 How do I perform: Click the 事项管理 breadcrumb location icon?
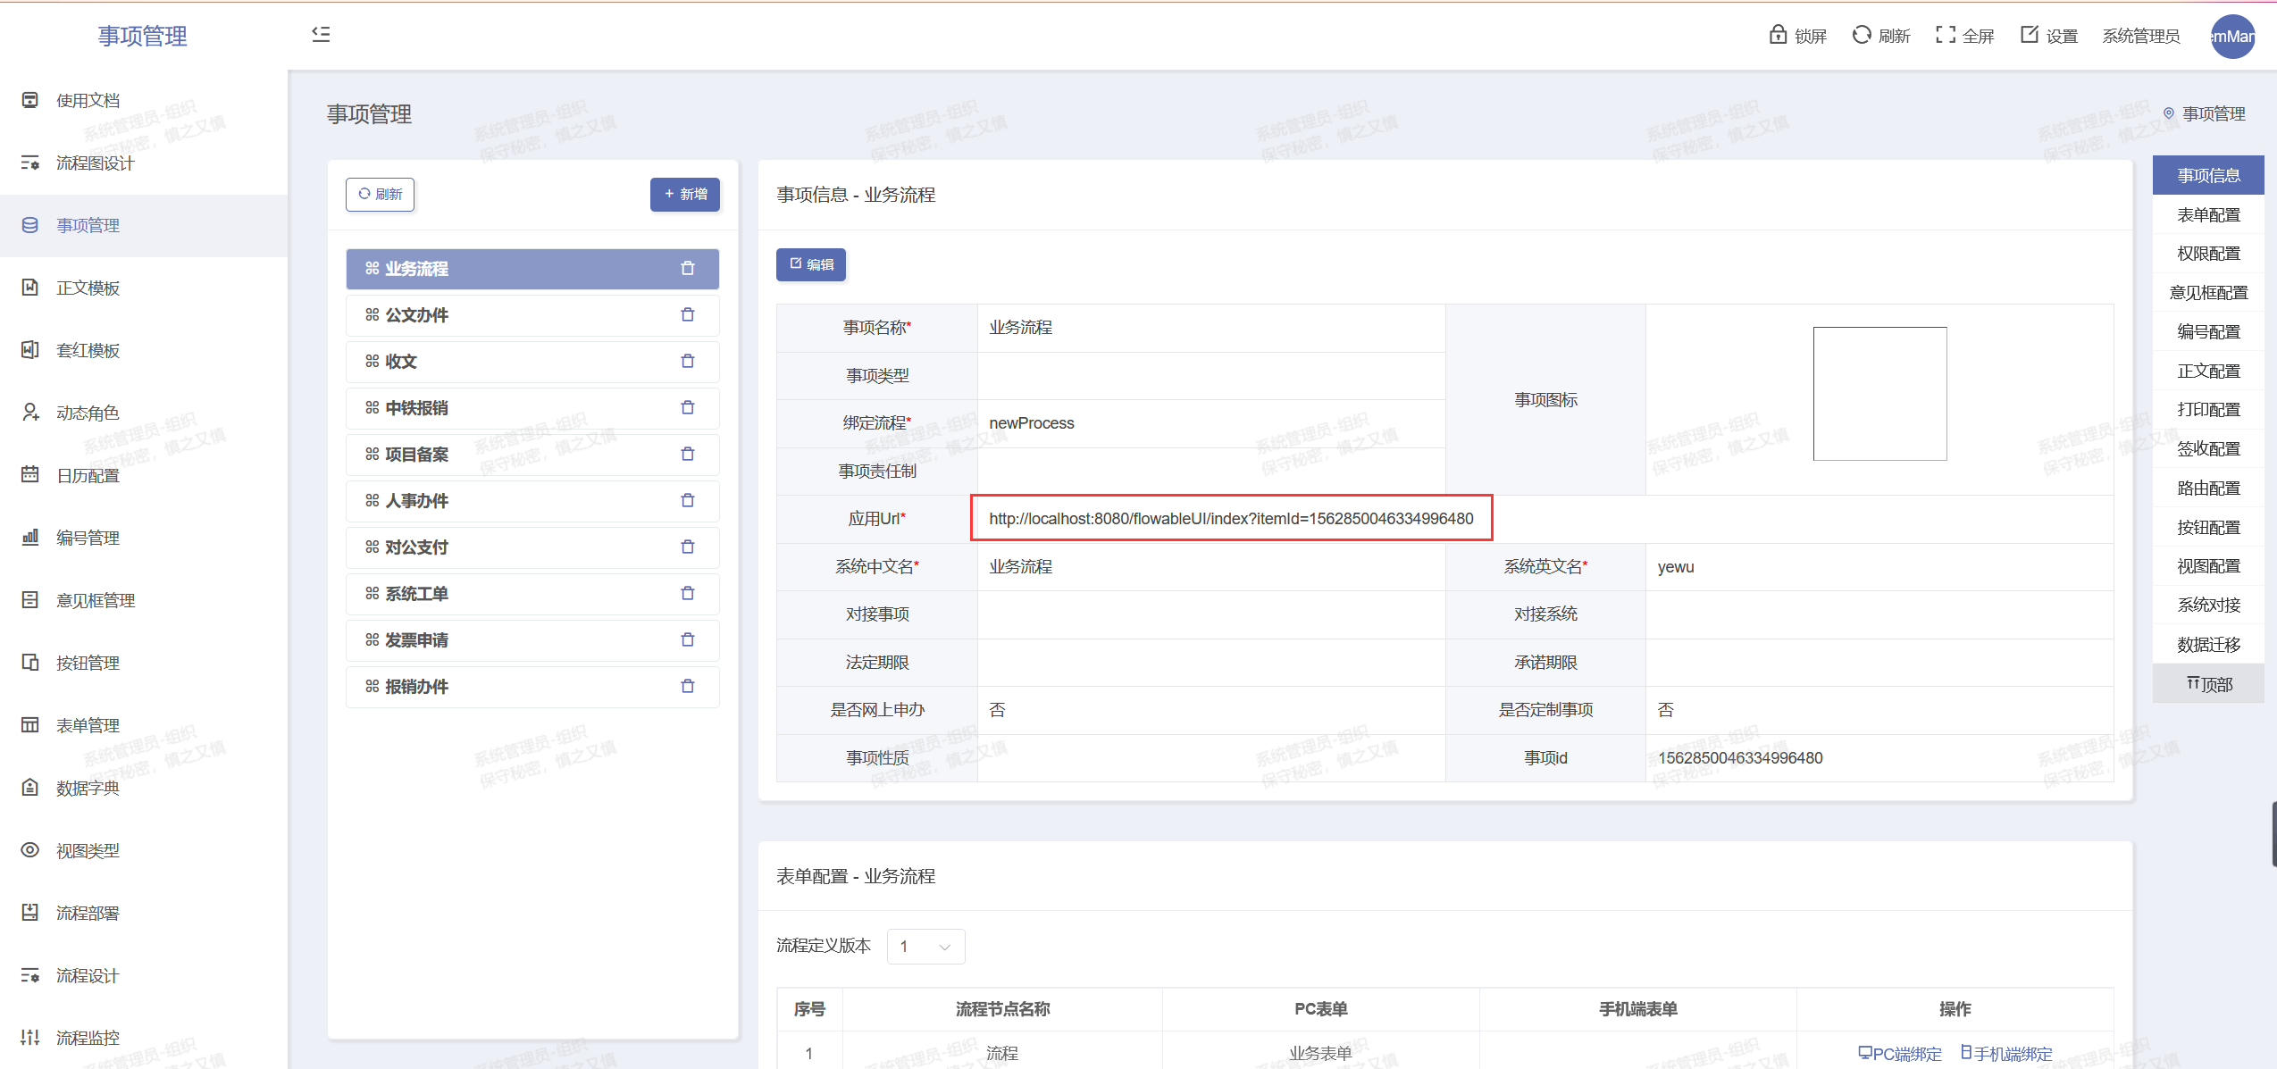tap(2169, 113)
